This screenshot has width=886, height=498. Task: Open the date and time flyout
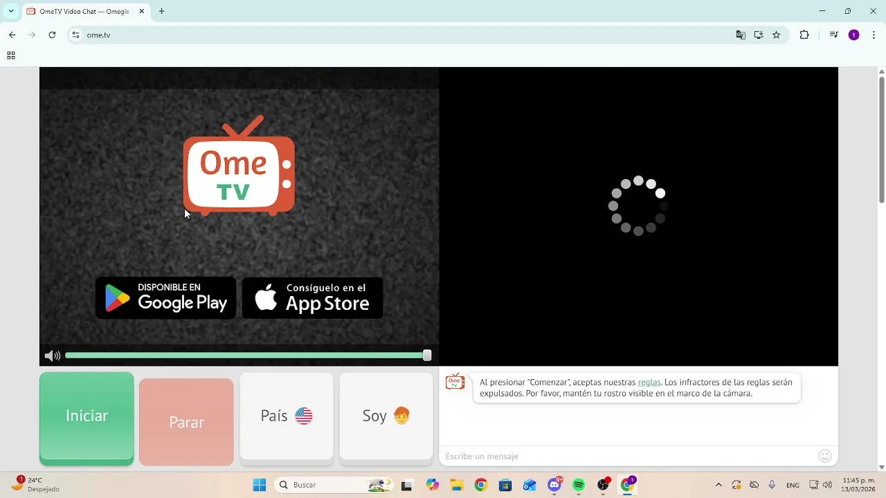[858, 485]
